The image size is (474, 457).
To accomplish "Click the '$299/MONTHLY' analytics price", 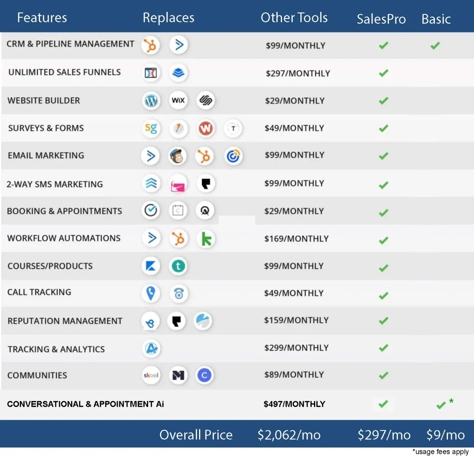I will (296, 348).
